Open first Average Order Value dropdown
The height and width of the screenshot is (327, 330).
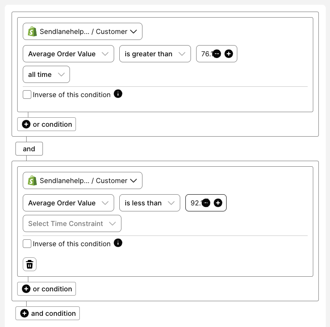pos(68,54)
